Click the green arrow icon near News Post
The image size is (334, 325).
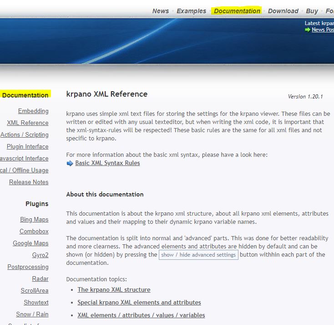tap(308, 30)
